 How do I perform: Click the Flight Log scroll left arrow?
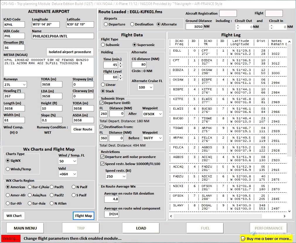[x=171, y=216]
